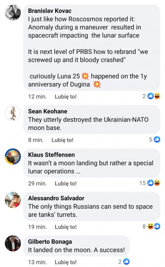Open the Alessandro Salvador name link
Viewport: 165px width, 267px height.
pos(56,198)
